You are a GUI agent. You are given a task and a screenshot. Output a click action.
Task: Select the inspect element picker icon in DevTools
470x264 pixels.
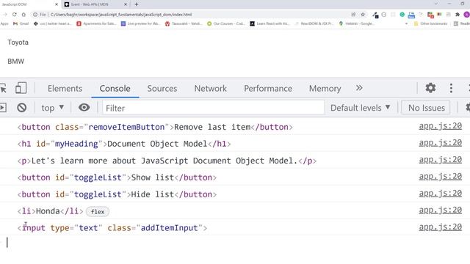3,89
